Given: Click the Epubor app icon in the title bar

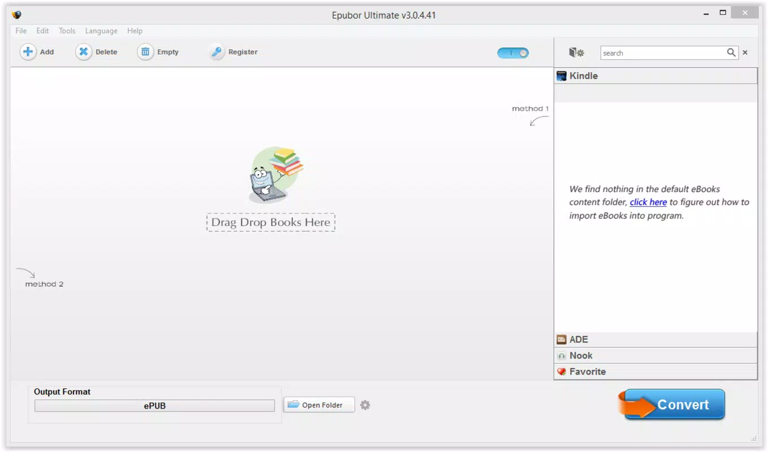Looking at the screenshot, I should 16,15.
